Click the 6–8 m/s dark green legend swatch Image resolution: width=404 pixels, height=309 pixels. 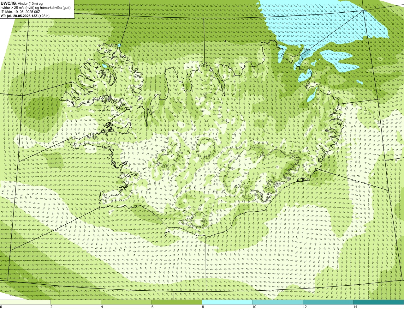point(177,302)
